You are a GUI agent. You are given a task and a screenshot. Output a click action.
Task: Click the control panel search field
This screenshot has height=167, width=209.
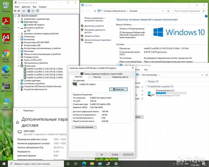point(189,11)
